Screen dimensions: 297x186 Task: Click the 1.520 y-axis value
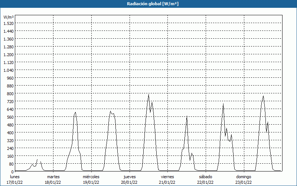(9, 23)
